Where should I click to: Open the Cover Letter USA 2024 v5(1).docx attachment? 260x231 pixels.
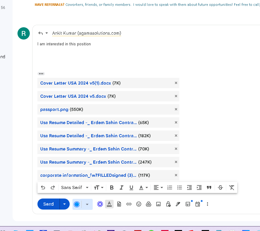[x=76, y=83]
